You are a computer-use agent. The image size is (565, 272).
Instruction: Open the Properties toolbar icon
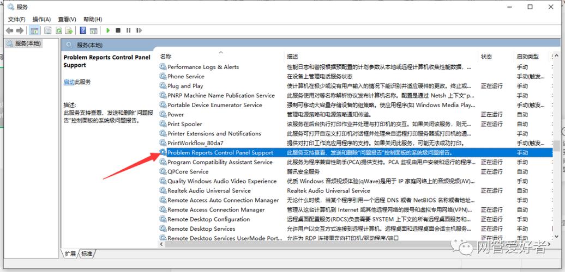coord(48,30)
